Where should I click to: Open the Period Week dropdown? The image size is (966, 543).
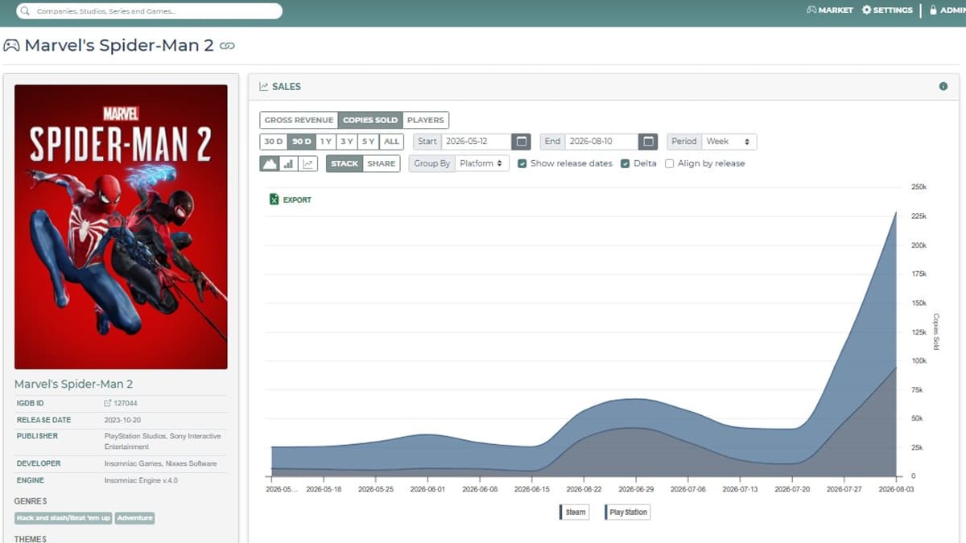(729, 142)
